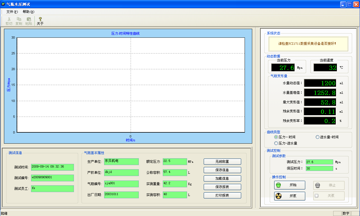
Task: Open the 帮助(H) menu
Action: 28,12
